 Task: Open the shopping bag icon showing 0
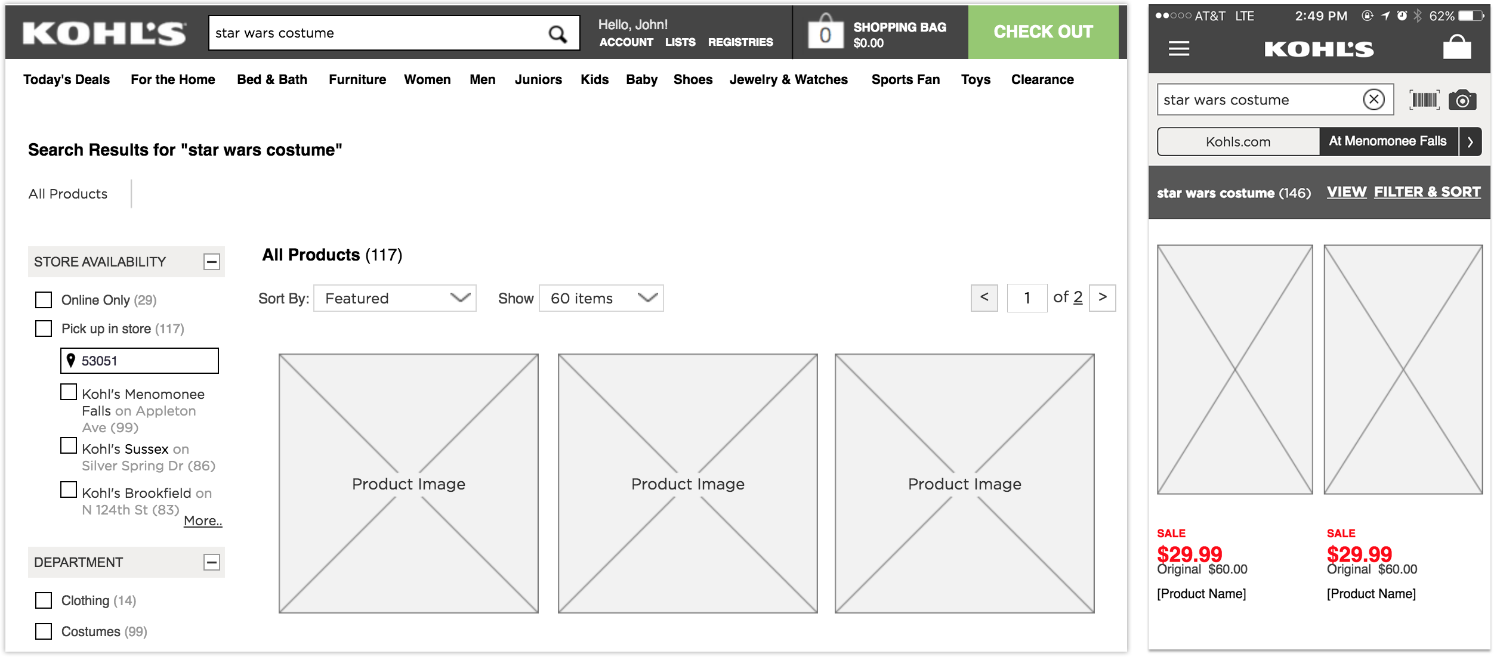pyautogui.click(x=825, y=32)
